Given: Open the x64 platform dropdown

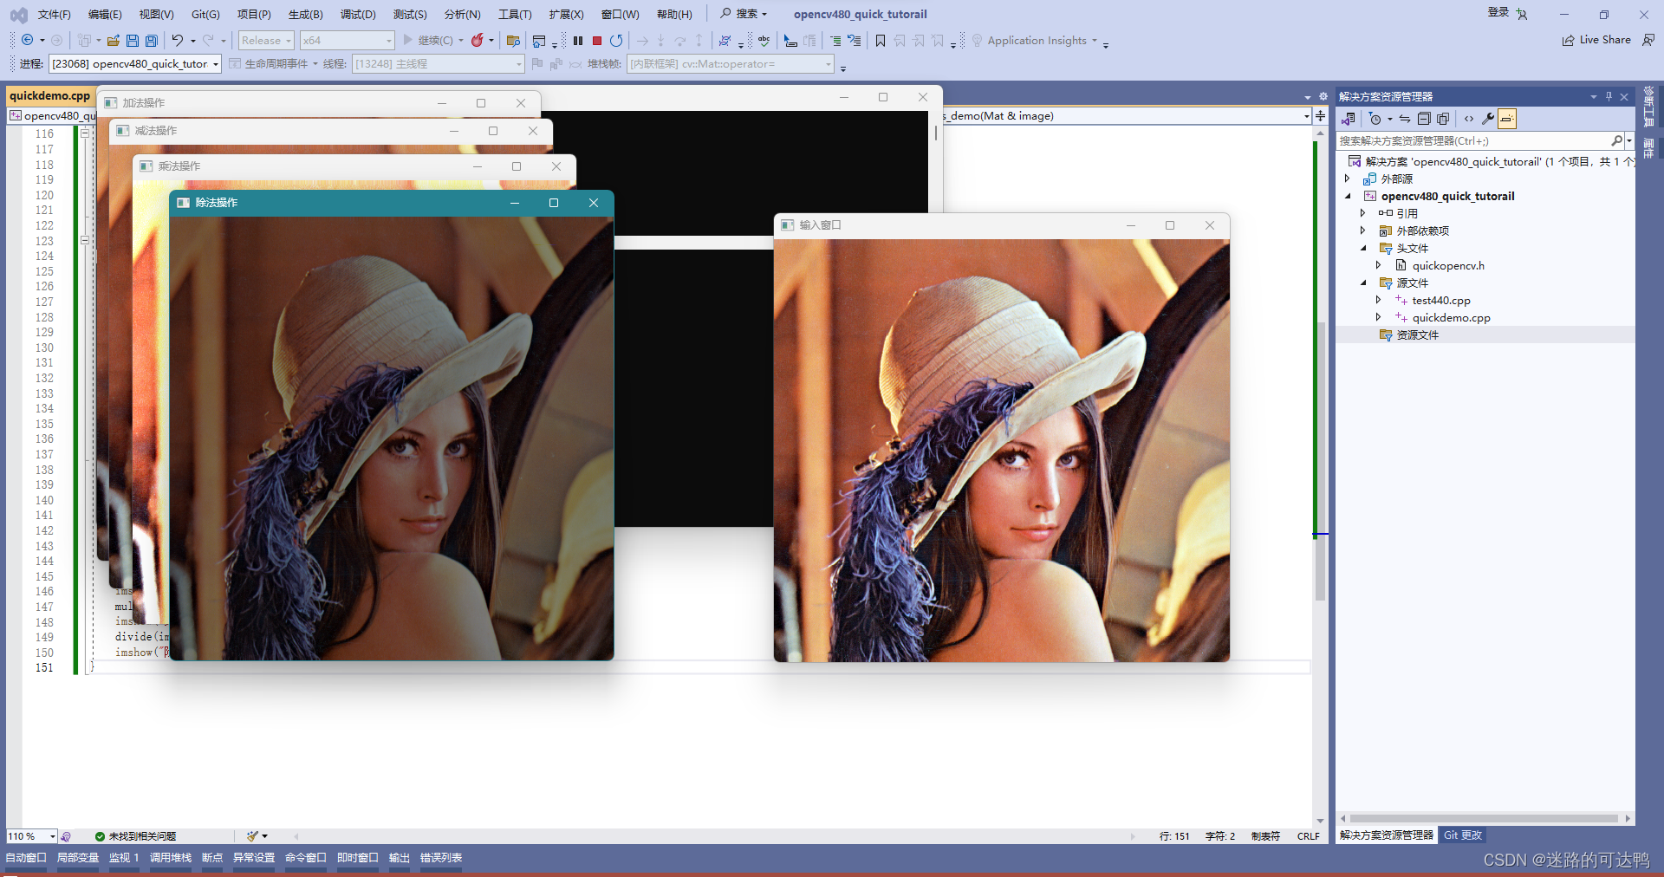Looking at the screenshot, I should (x=347, y=41).
